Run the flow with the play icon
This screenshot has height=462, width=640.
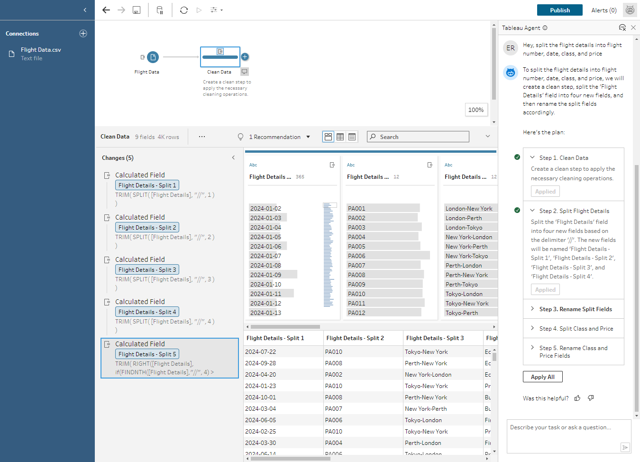coord(199,9)
